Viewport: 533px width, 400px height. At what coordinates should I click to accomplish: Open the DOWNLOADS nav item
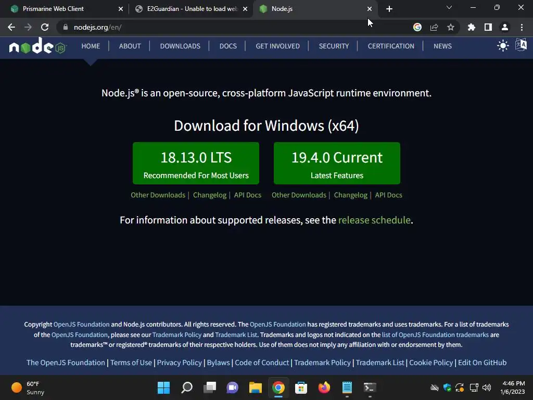point(180,46)
